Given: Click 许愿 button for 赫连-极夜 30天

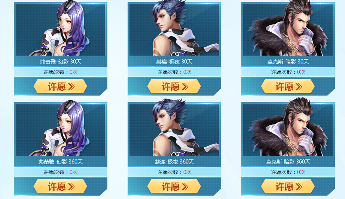Looking at the screenshot, I should pyautogui.click(x=174, y=87).
